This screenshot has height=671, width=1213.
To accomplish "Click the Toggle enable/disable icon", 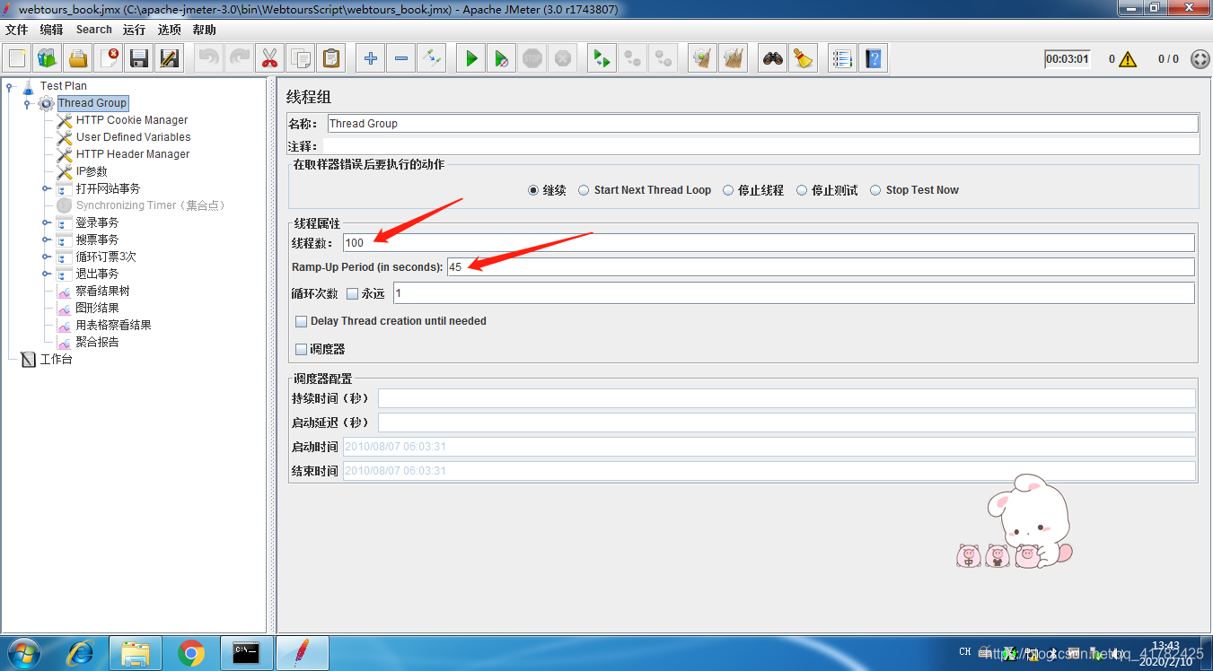I will coord(432,59).
